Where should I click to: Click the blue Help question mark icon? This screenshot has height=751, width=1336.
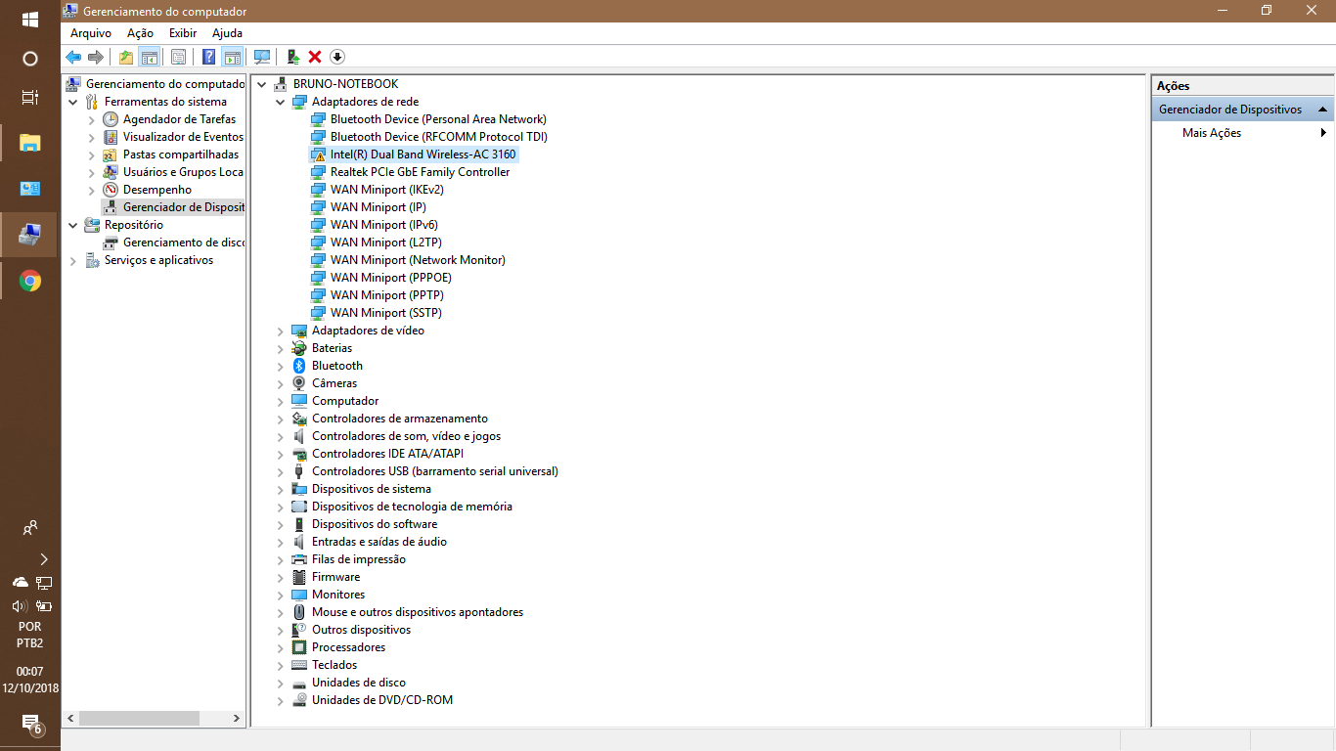tap(208, 57)
